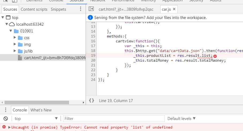Click the red error icon on line 19

[x=215, y=56]
